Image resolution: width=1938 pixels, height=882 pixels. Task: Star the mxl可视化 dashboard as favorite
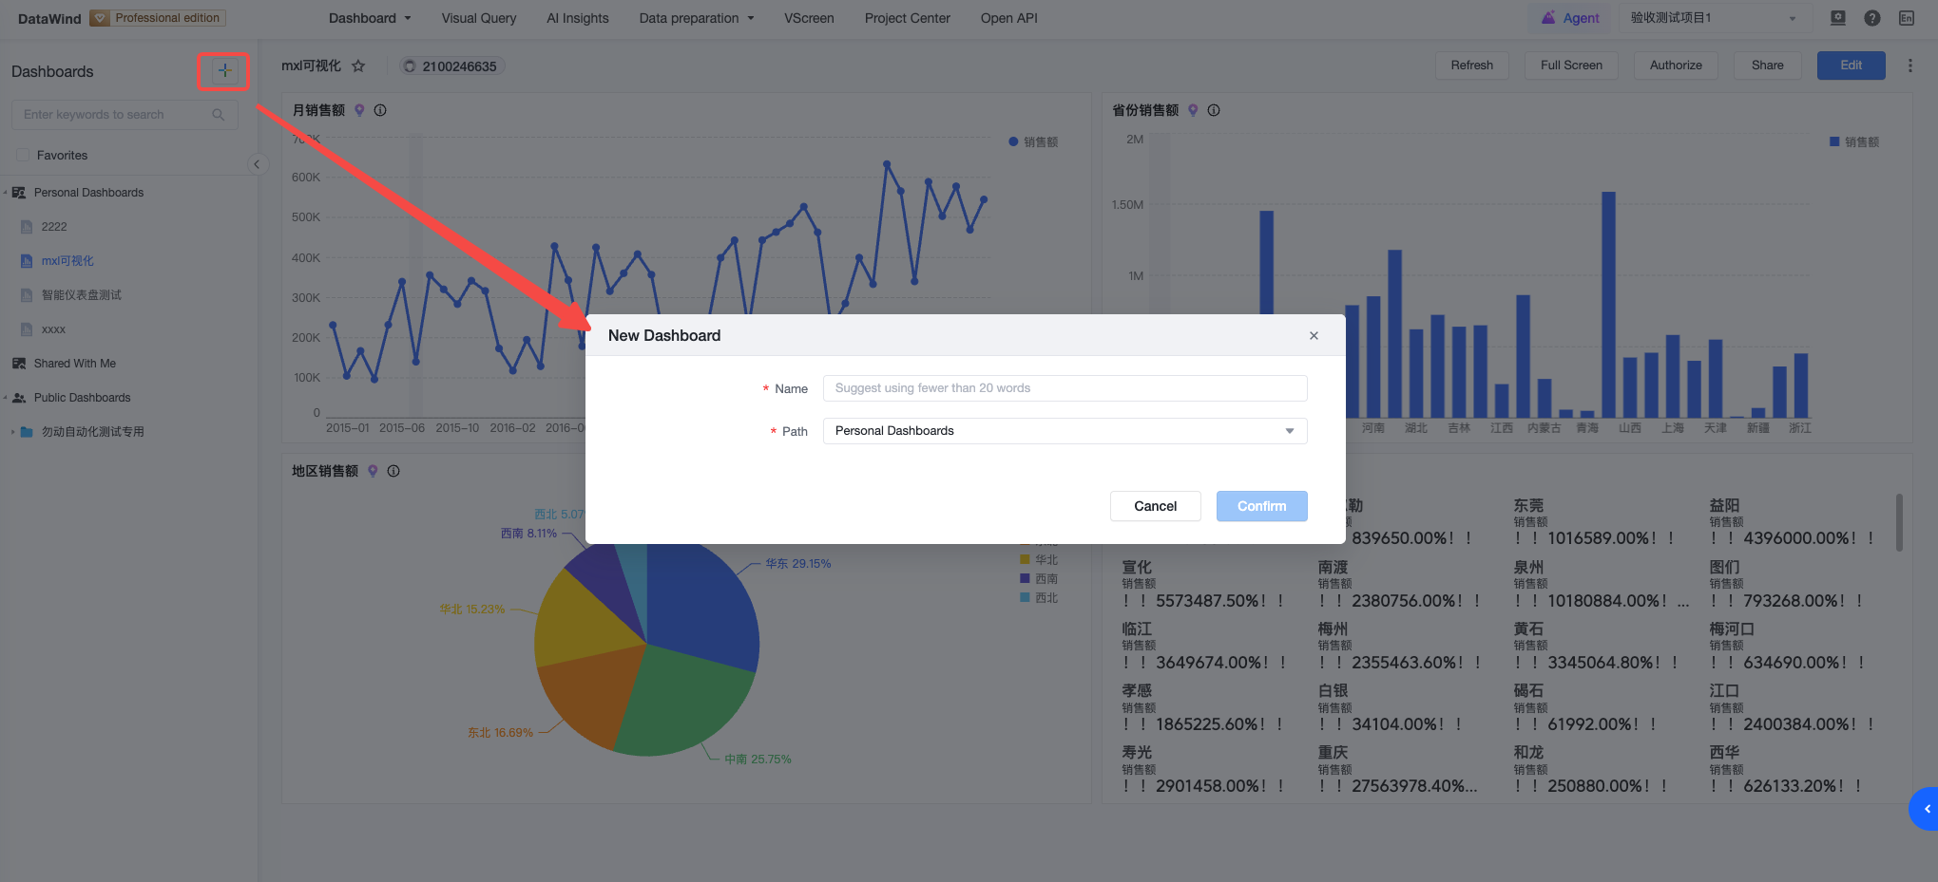[x=358, y=66]
